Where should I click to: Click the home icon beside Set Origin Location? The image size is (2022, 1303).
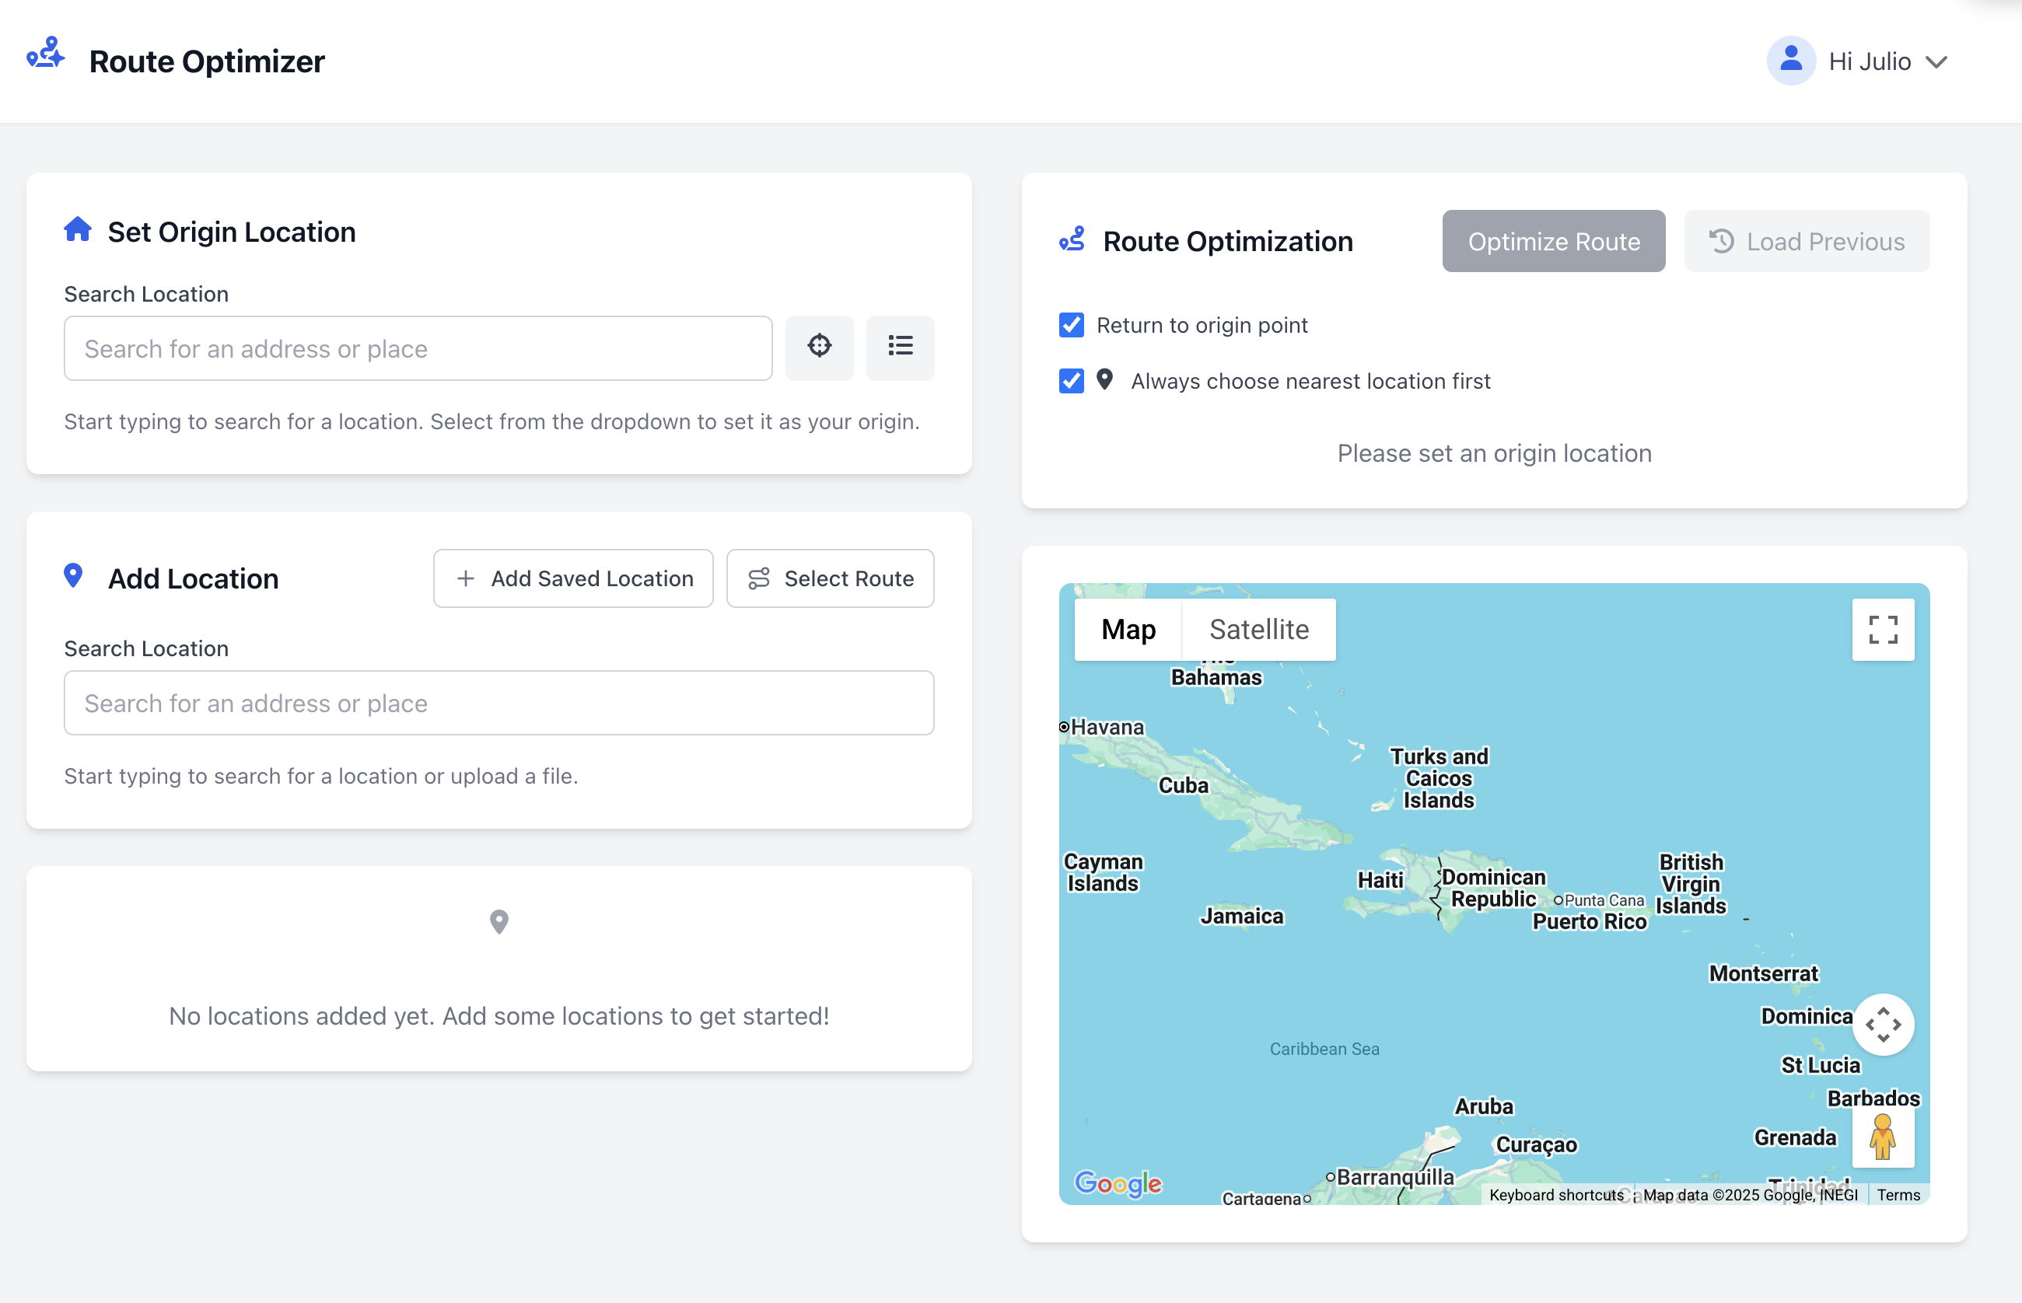tap(78, 229)
